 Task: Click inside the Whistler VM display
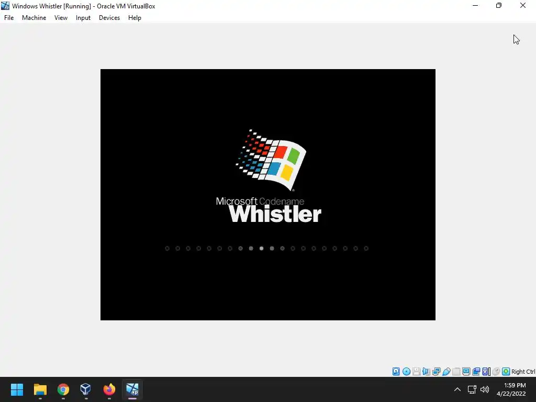pos(267,195)
